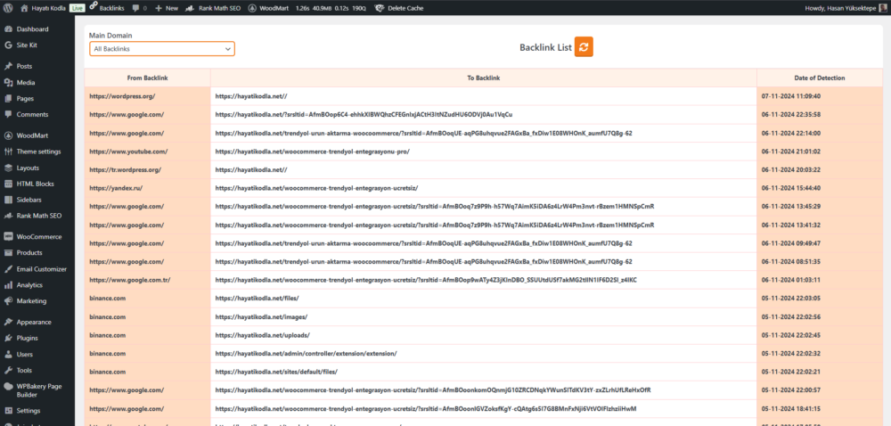The image size is (891, 426).
Task: Click the WordPress logo in admin bar
Action: [8, 8]
